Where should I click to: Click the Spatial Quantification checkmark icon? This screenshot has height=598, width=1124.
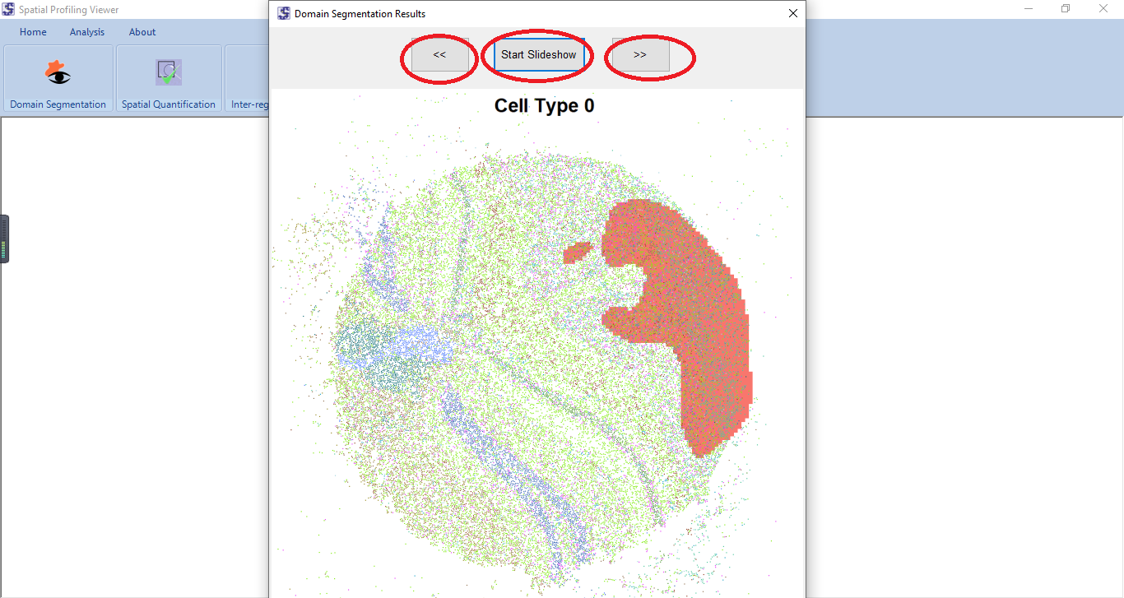coord(169,73)
